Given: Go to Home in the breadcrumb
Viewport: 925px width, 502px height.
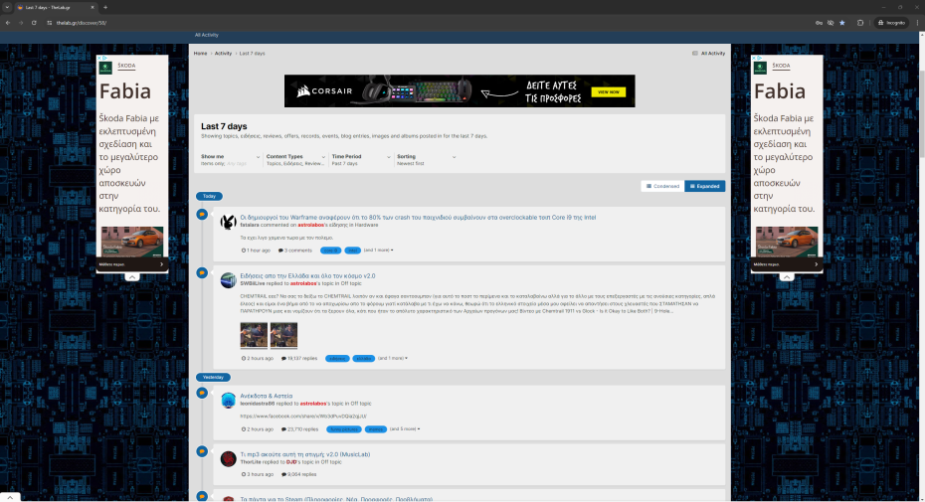Looking at the screenshot, I should [x=201, y=53].
